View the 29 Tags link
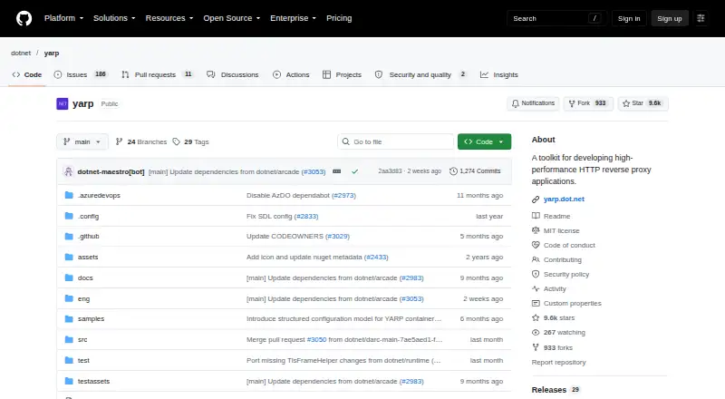This screenshot has height=399, width=725. (191, 141)
